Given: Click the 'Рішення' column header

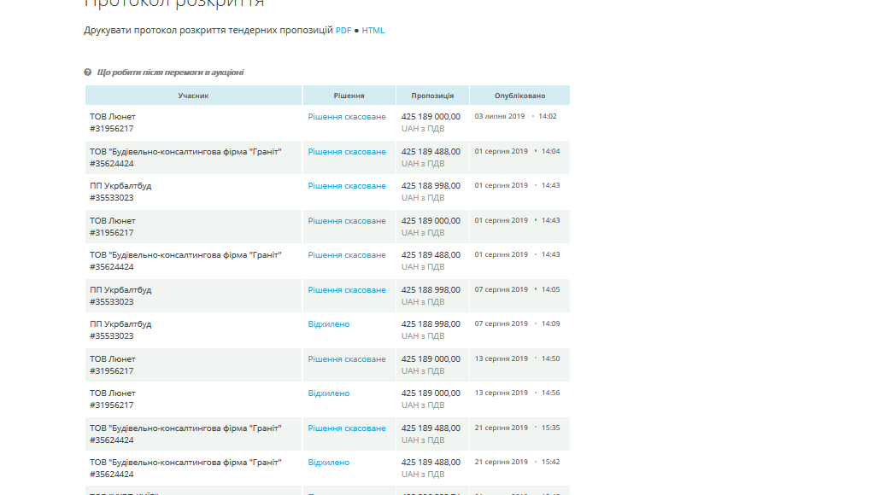Looking at the screenshot, I should [349, 96].
